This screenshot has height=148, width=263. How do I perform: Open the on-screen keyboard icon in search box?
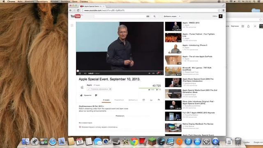coord(148,16)
